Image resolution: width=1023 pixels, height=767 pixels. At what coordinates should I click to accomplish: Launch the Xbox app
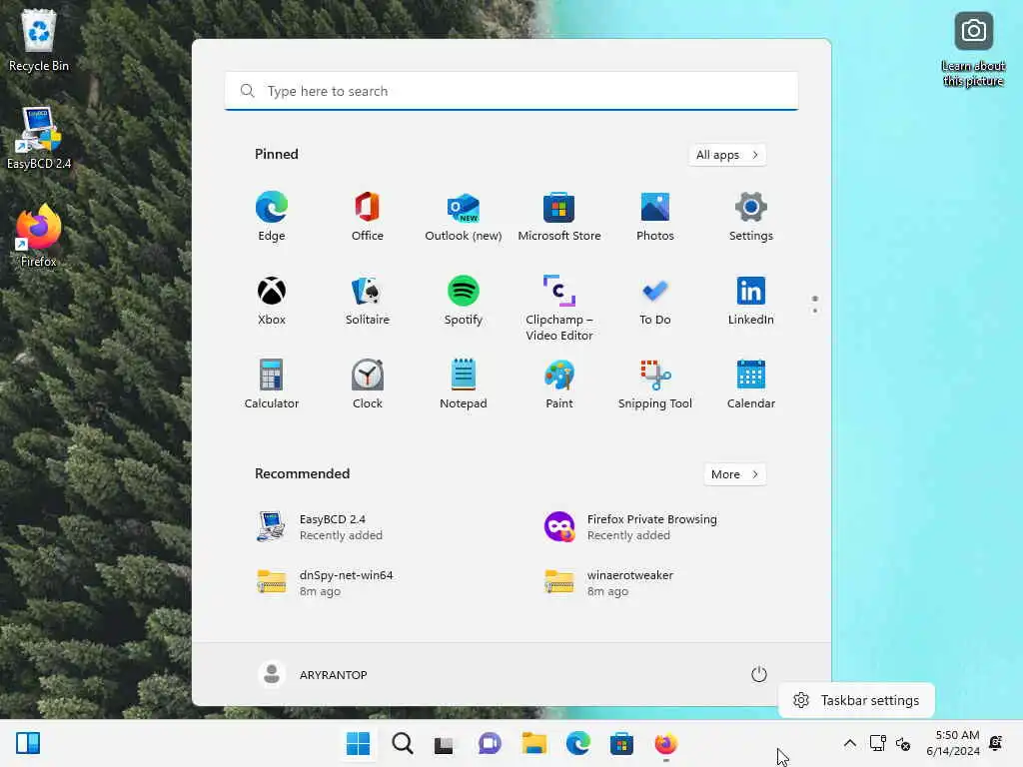coord(272,301)
